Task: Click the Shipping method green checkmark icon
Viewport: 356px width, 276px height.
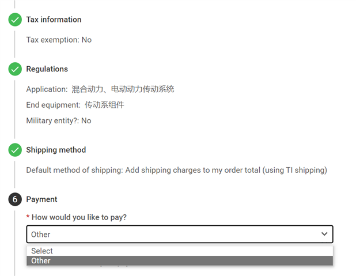Action: 15,150
